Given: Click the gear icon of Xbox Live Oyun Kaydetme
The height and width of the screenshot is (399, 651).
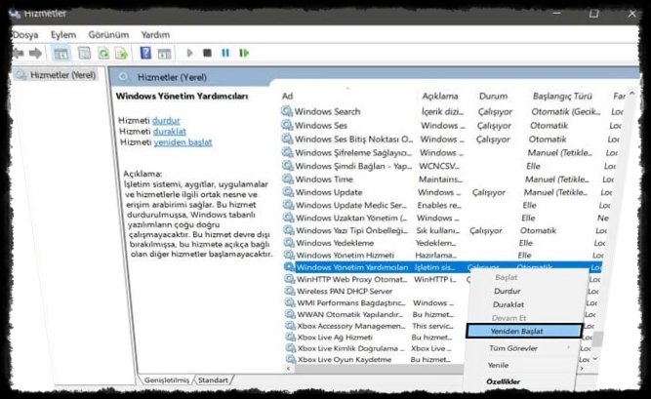Looking at the screenshot, I should point(291,359).
